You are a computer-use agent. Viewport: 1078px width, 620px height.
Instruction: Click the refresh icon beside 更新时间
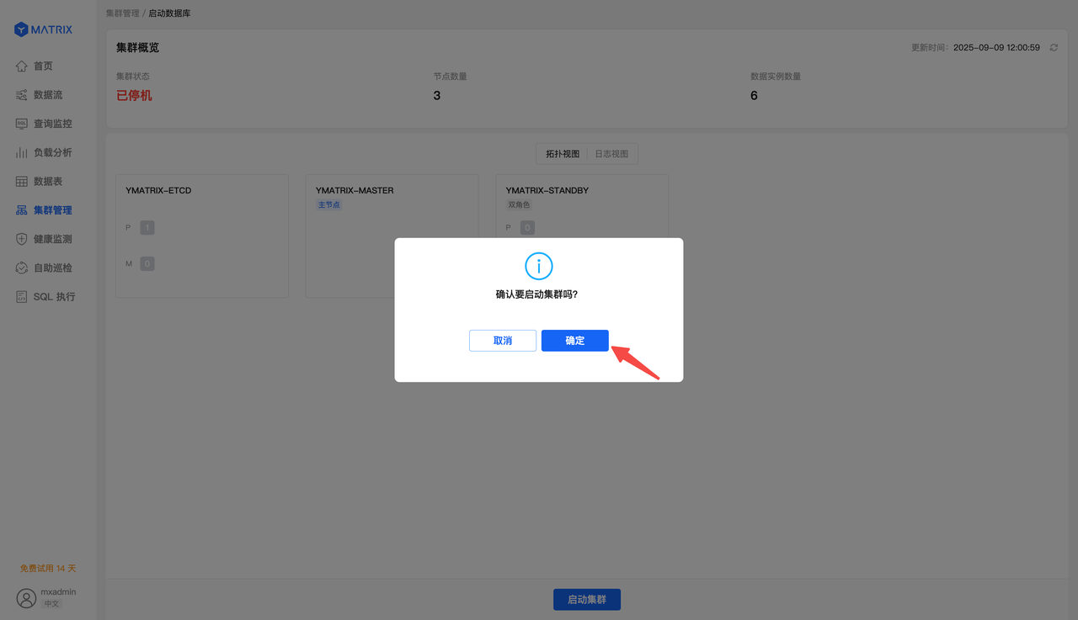(1054, 48)
